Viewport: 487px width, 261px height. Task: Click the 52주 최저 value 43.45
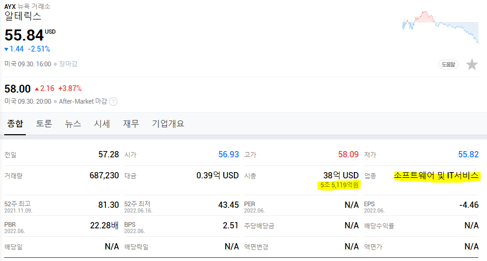228,205
